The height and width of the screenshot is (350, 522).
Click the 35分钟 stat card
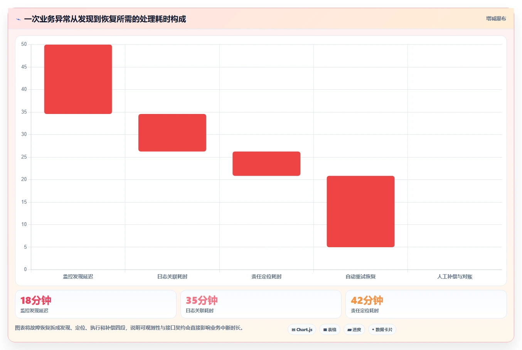(261, 304)
